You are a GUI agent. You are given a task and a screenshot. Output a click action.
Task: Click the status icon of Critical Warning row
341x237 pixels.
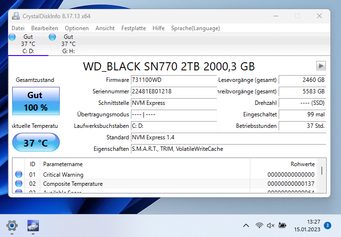19,174
